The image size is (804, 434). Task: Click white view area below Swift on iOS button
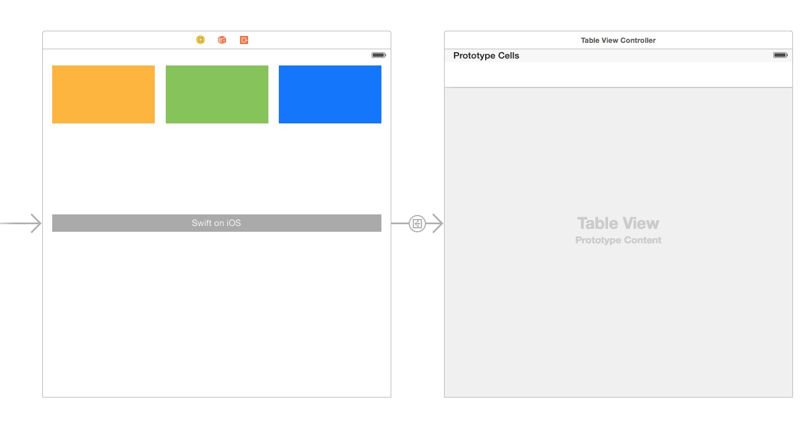[216, 313]
